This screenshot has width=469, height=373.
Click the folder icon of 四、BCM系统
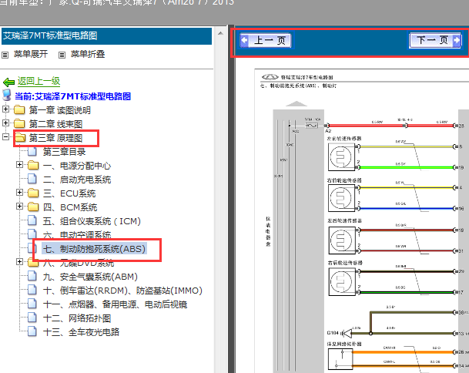click(x=33, y=207)
